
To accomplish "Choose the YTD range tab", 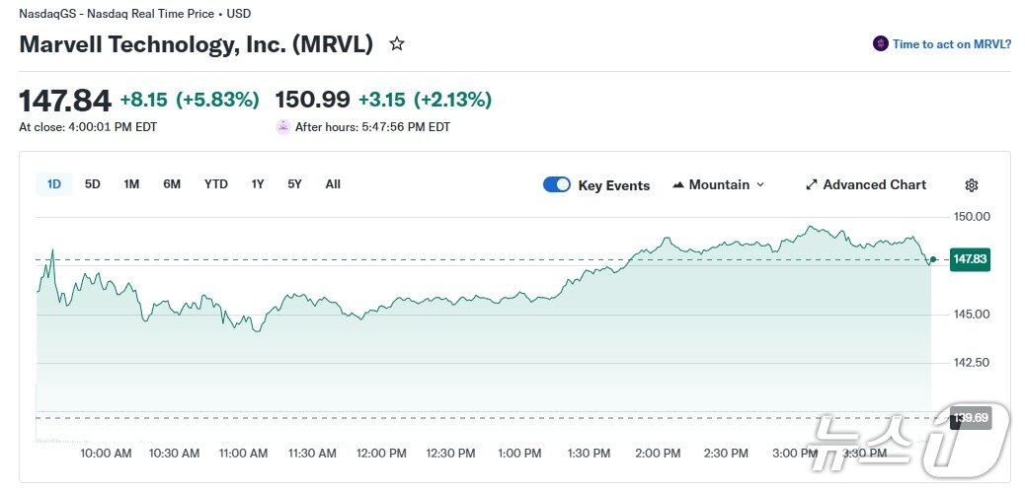I will 216,184.
